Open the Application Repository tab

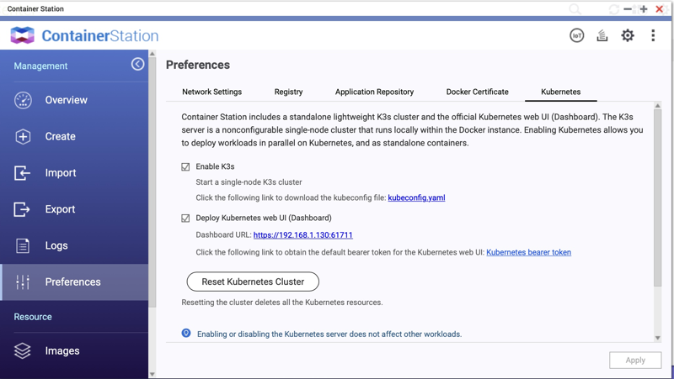tap(374, 92)
